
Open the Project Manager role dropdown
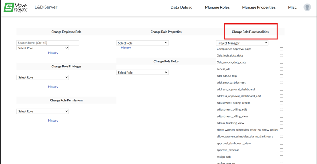(242, 43)
